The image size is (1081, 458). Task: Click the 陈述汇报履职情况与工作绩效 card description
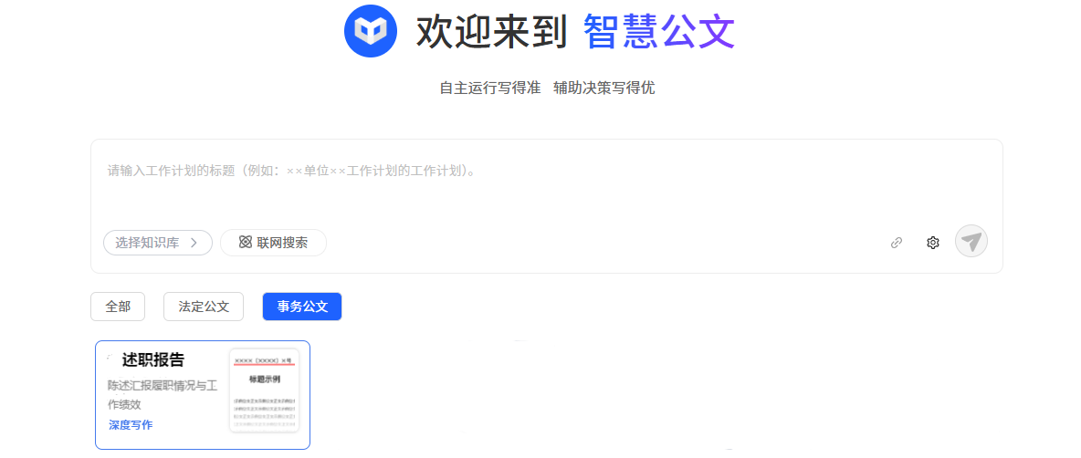pos(163,395)
